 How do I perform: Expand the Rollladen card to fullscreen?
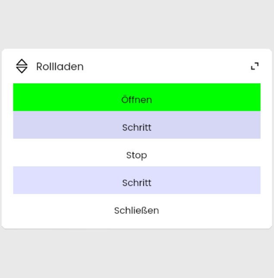click(x=255, y=66)
